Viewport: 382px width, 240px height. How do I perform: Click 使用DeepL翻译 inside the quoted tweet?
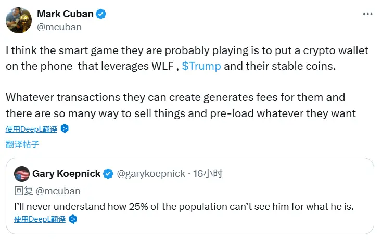[x=41, y=219]
